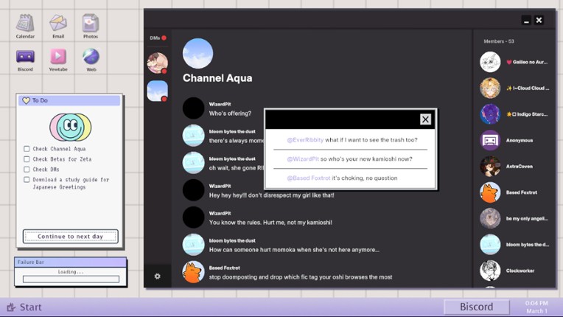Select the anime-girl server avatar in sidebar
The width and height of the screenshot is (563, 317).
[157, 63]
